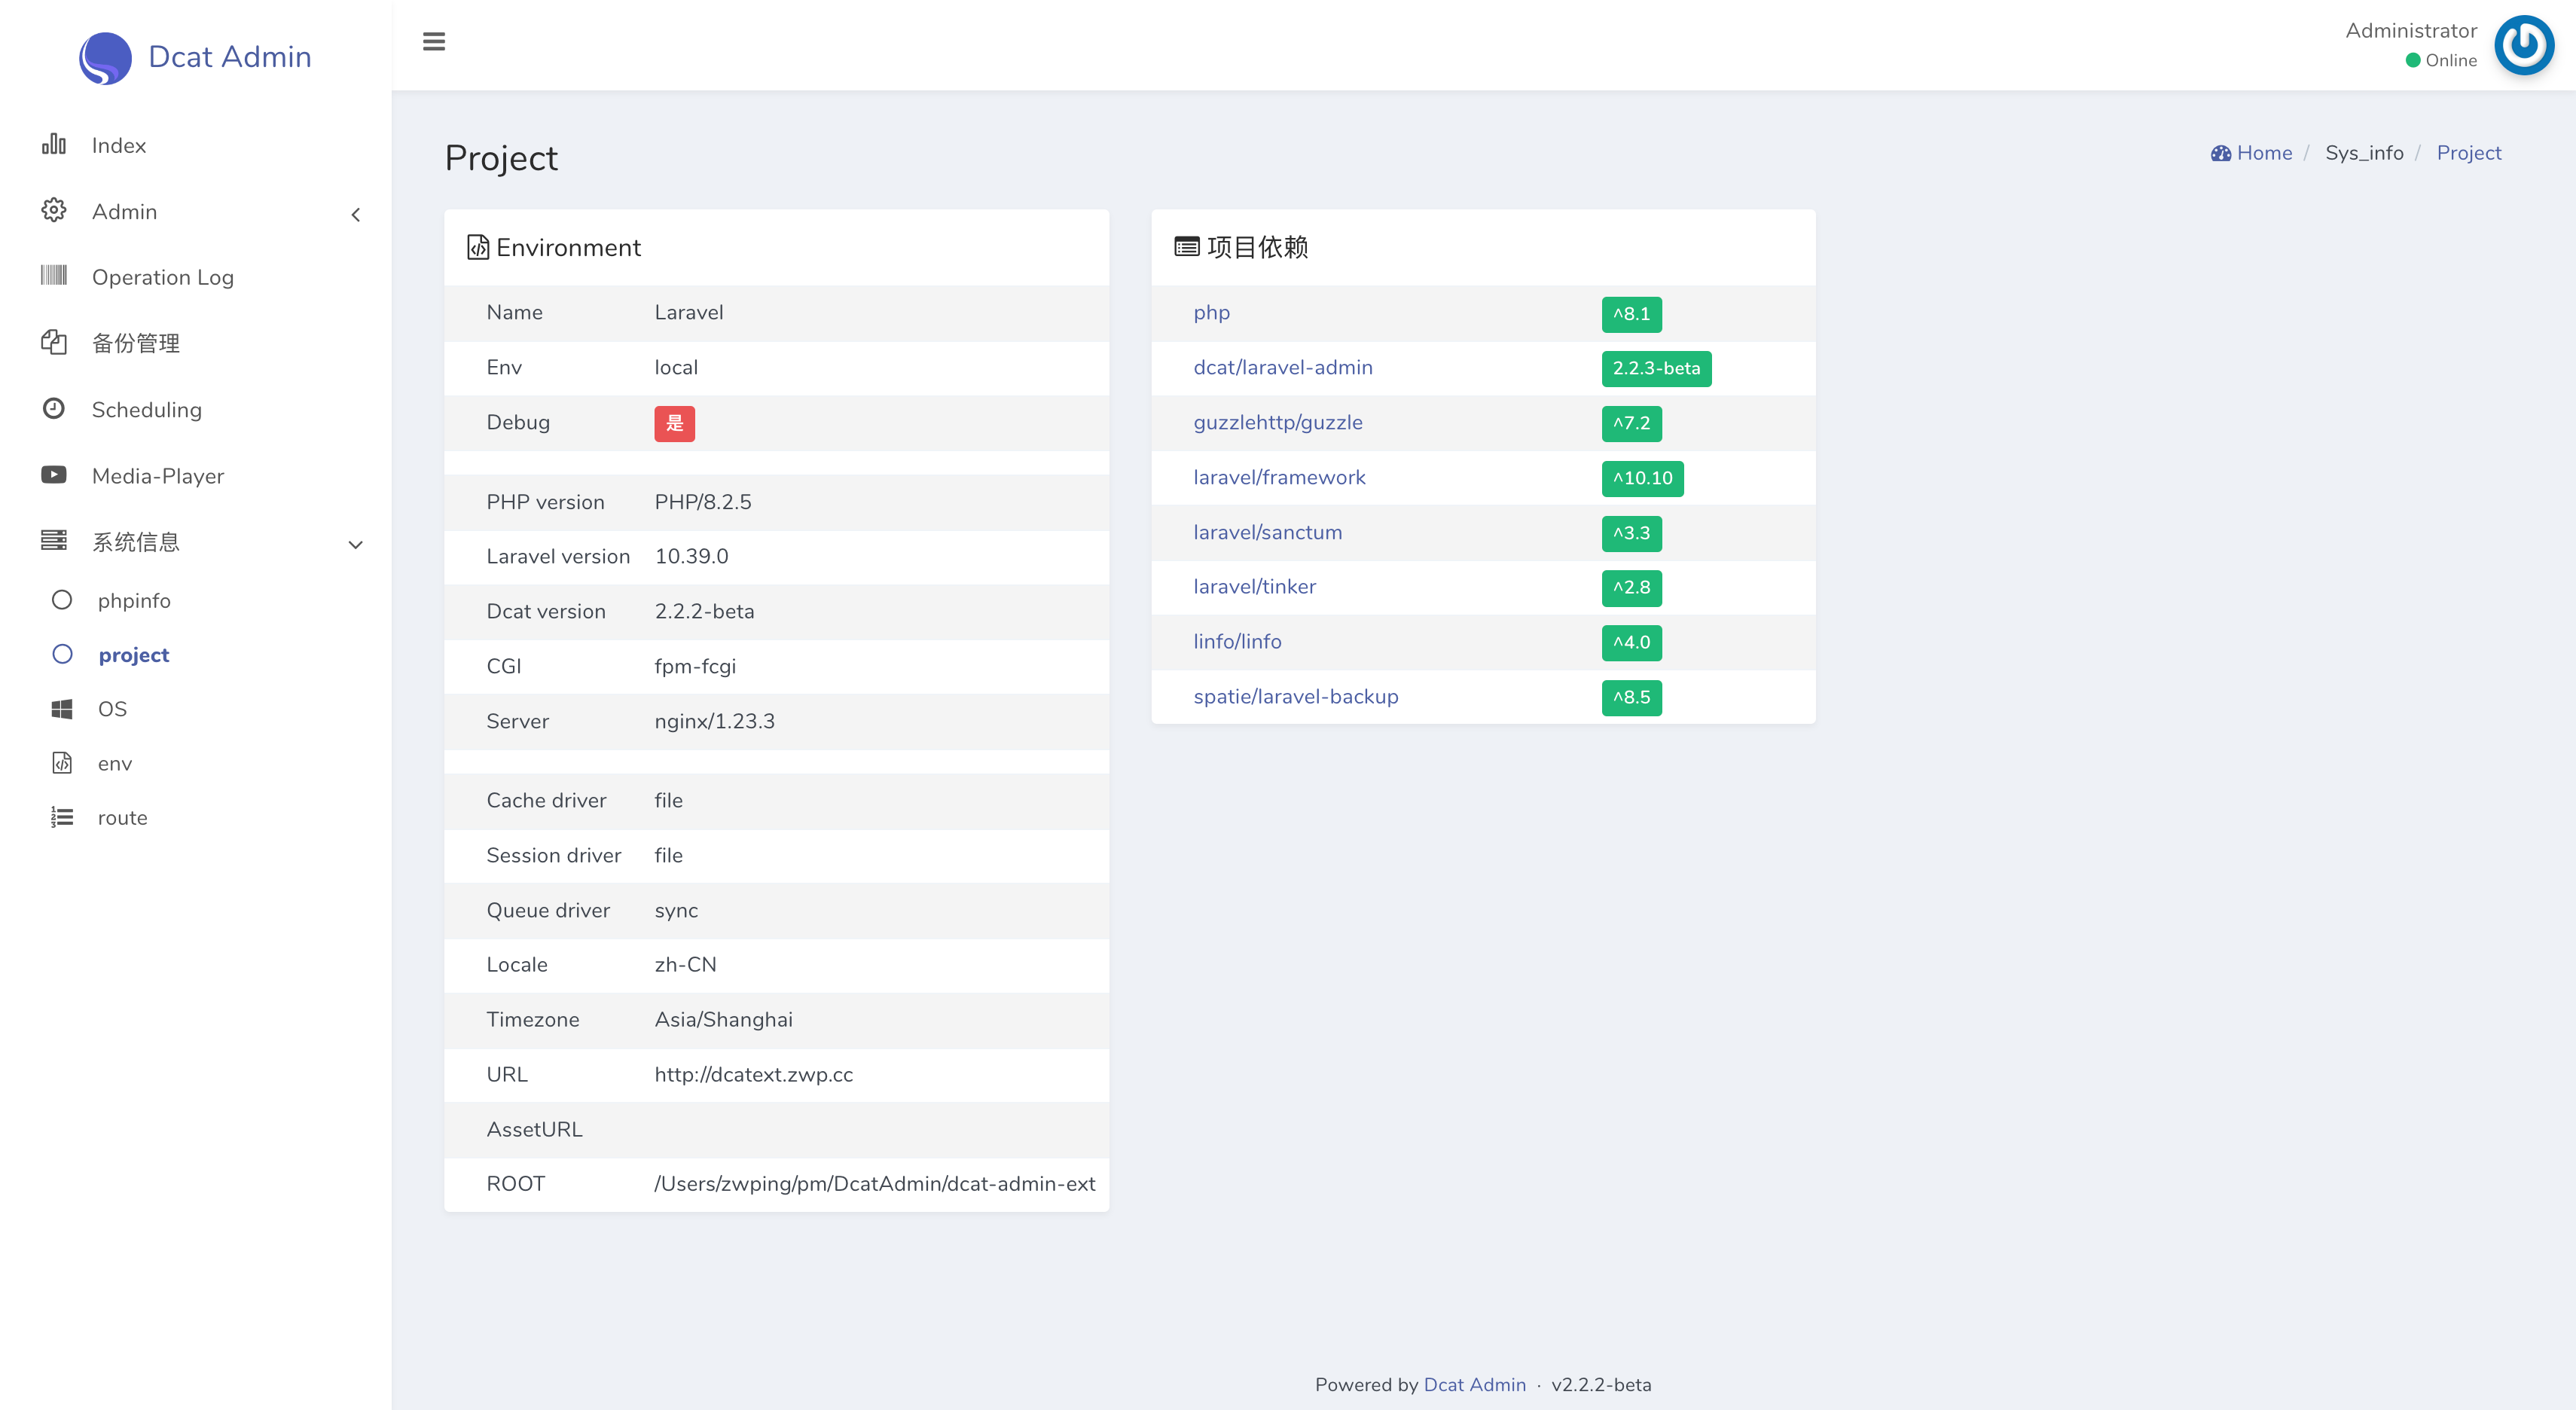Click the Index bar chart icon
The height and width of the screenshot is (1410, 2576).
(x=54, y=145)
